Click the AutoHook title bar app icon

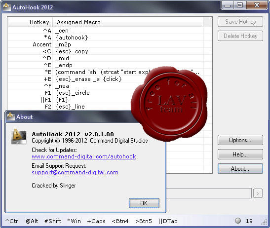tap(7, 7)
